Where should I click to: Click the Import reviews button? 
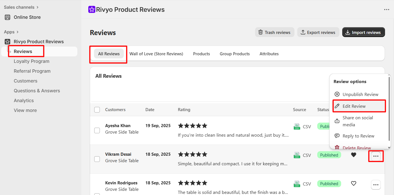point(363,32)
